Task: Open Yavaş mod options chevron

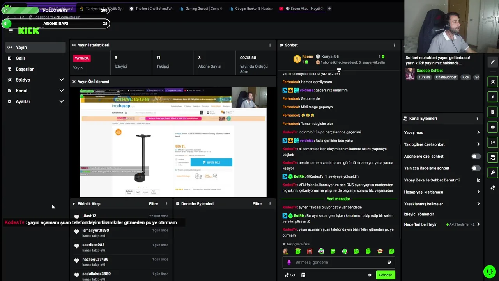Action: (478, 133)
